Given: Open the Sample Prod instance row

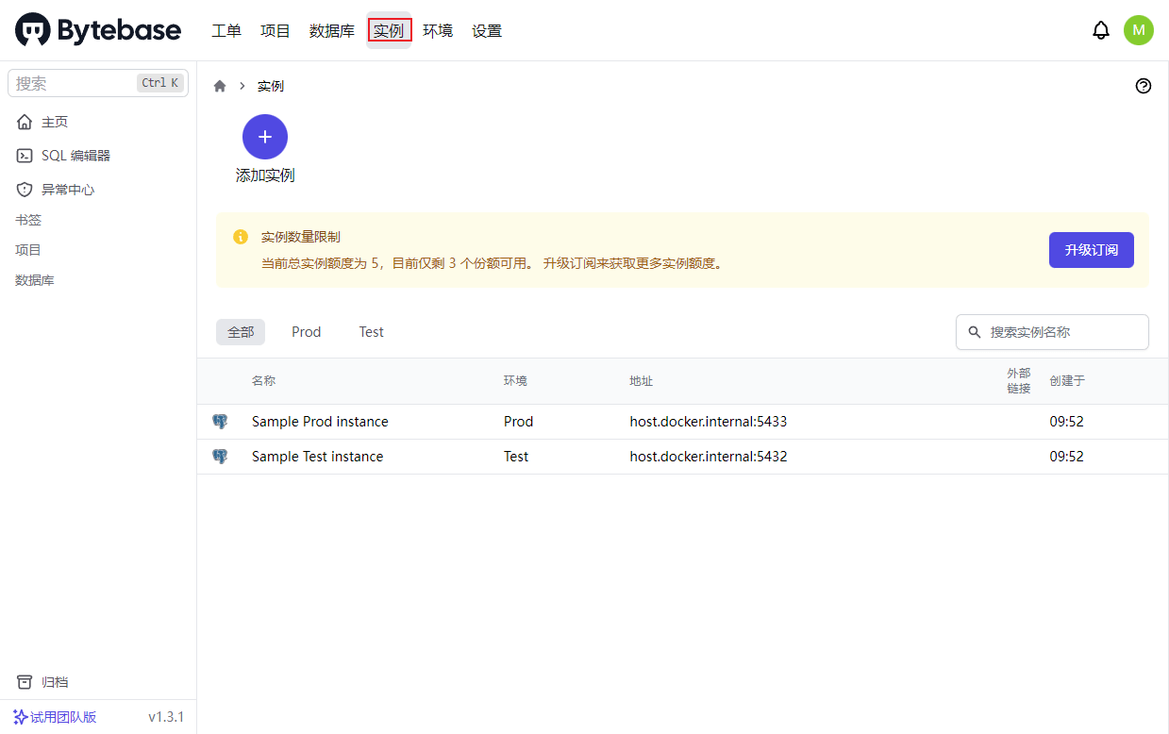Looking at the screenshot, I should coord(683,422).
